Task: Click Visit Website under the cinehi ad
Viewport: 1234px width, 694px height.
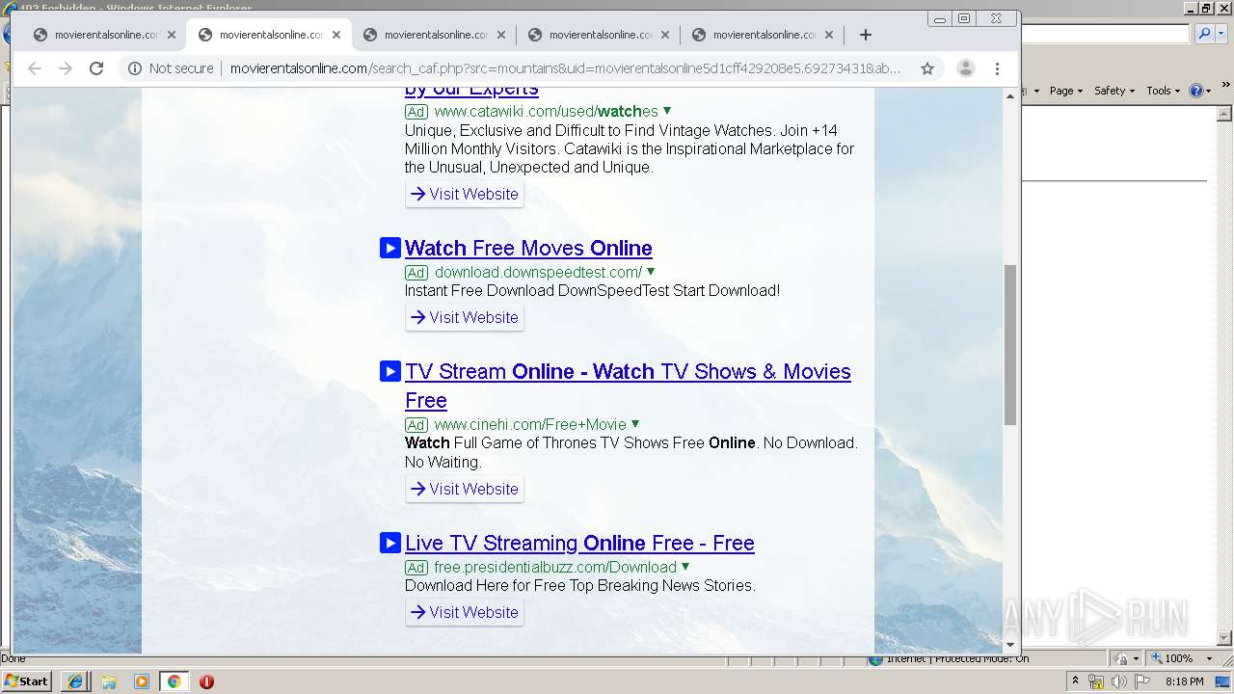Action: (465, 489)
